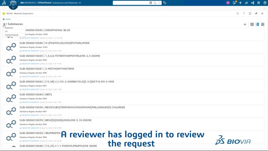Screen dimensions: 268x151
Task: Open notifications bell
Action: pyautogui.click(x=234, y=3)
